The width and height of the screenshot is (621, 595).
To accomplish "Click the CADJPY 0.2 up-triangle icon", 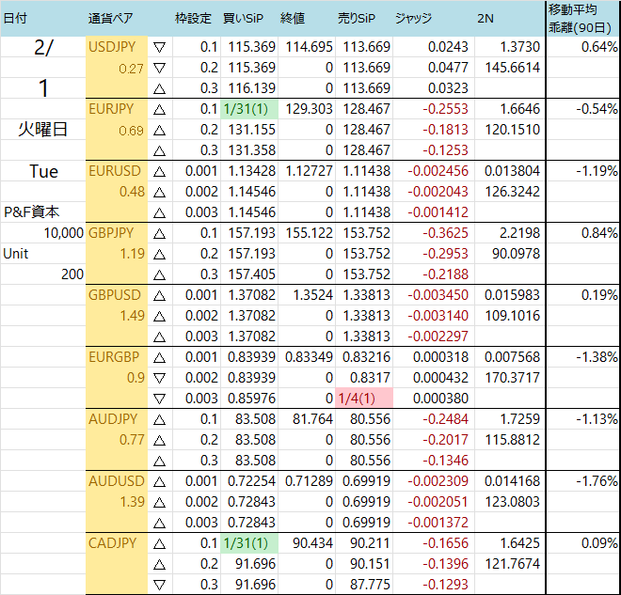I will click(159, 565).
